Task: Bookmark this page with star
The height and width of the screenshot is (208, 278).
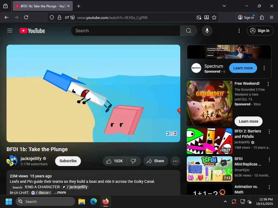Action: coord(214,17)
